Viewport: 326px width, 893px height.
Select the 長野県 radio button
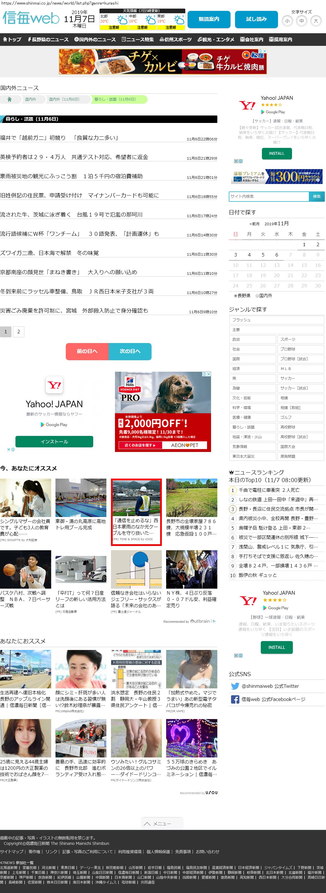click(x=235, y=296)
